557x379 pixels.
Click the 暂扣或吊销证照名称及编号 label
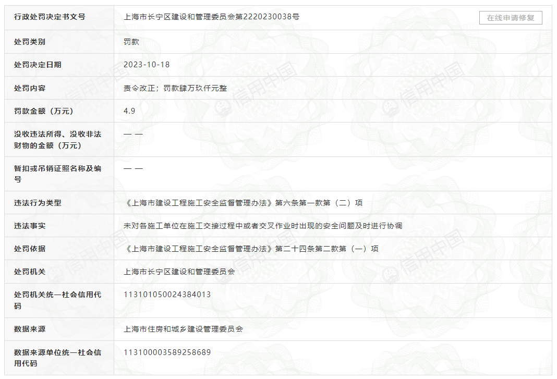(x=57, y=174)
